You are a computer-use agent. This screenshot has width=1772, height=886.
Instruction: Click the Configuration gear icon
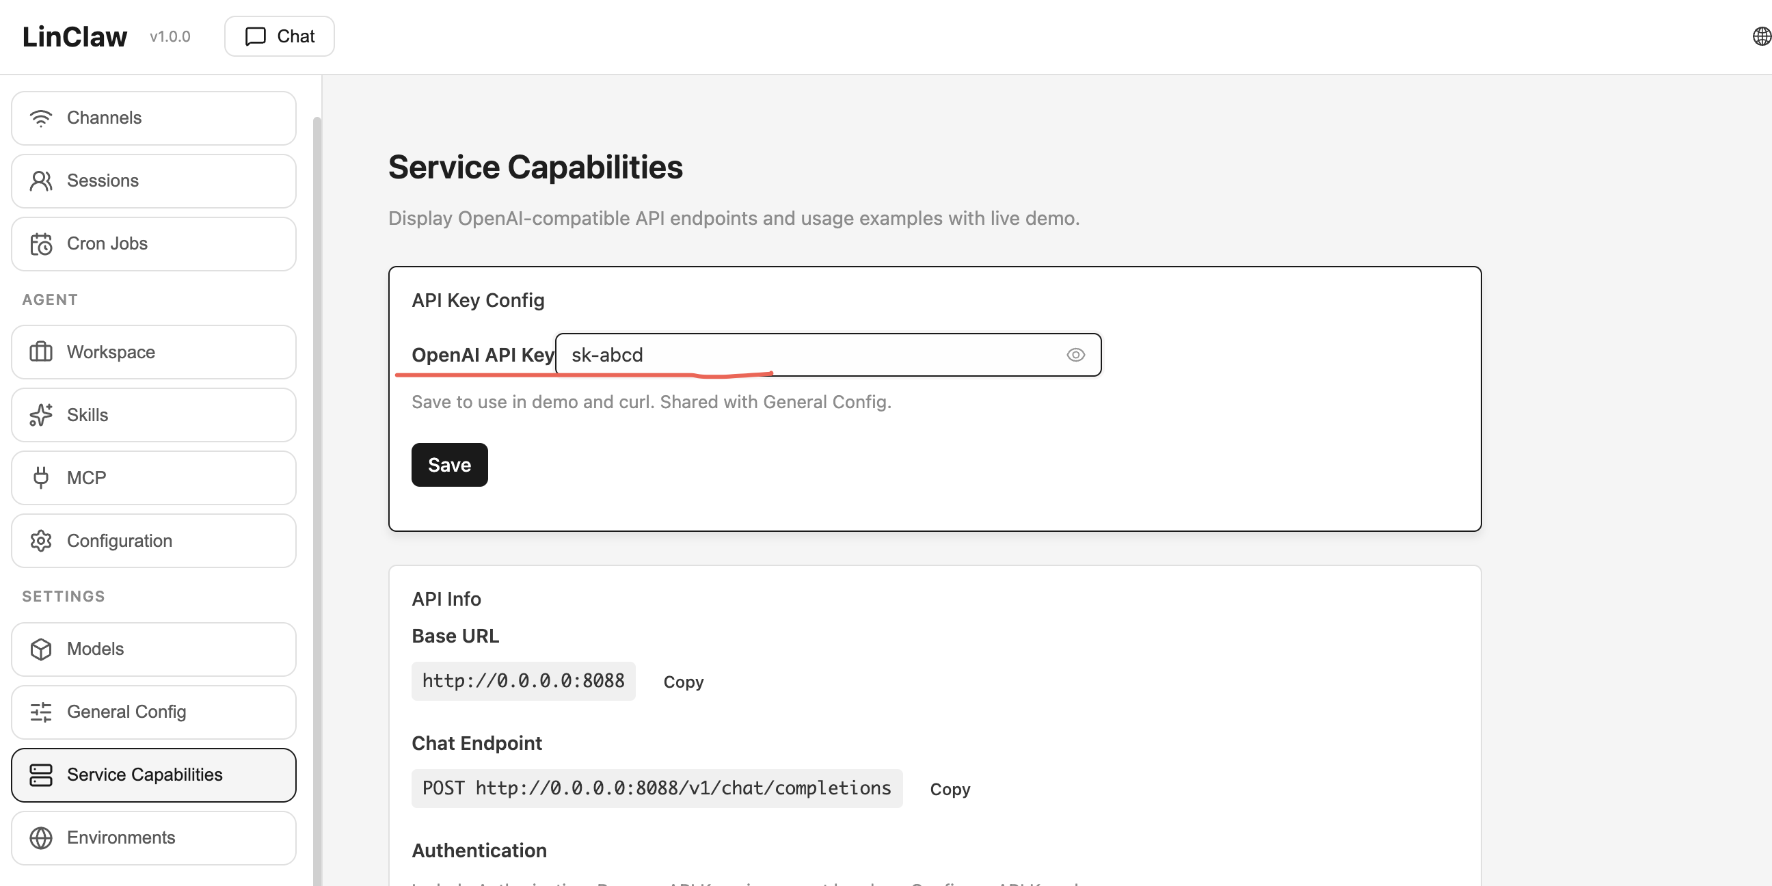click(41, 541)
